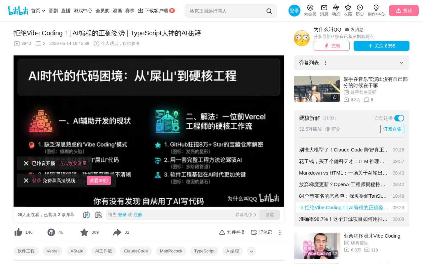
Task: Click the video progress bar
Action: (149, 207)
